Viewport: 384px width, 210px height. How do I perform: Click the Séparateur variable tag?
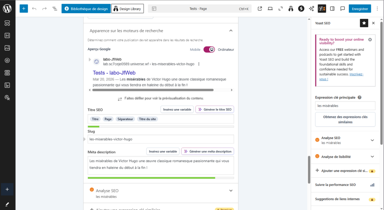pyautogui.click(x=125, y=119)
